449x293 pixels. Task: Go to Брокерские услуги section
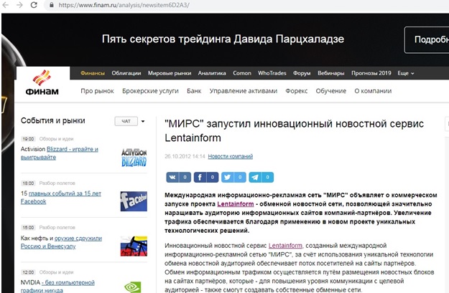[x=150, y=91]
